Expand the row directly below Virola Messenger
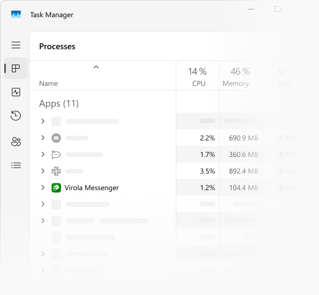This screenshot has height=295, width=319. click(43, 204)
